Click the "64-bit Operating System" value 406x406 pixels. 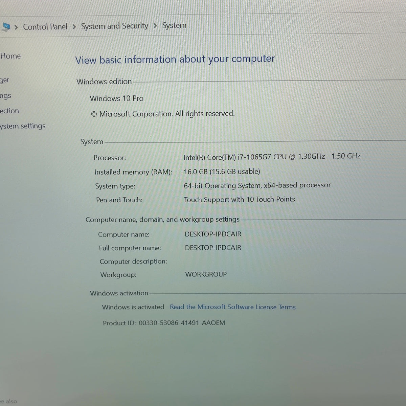point(222,186)
